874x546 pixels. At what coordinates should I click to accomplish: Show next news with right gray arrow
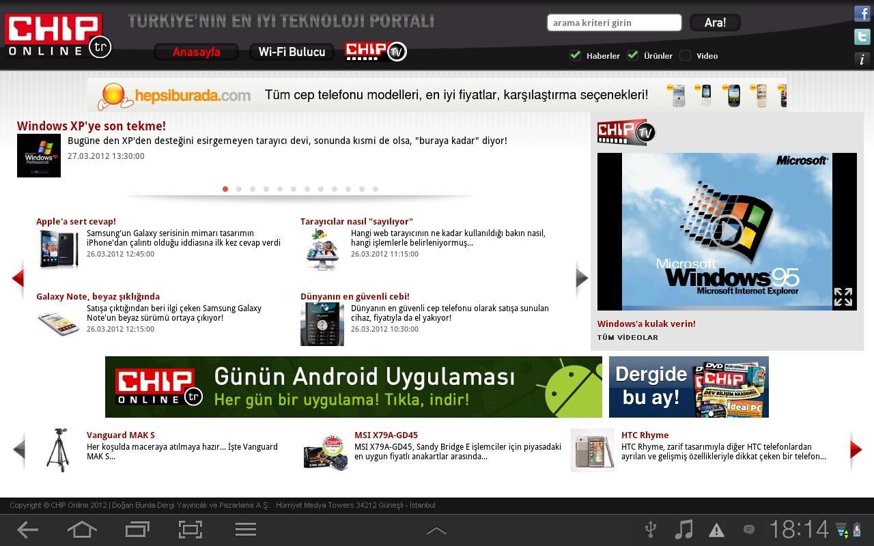[x=582, y=278]
